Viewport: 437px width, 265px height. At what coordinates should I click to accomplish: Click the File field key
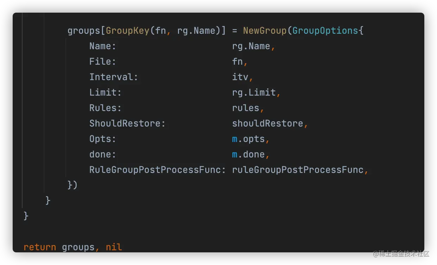(x=102, y=62)
